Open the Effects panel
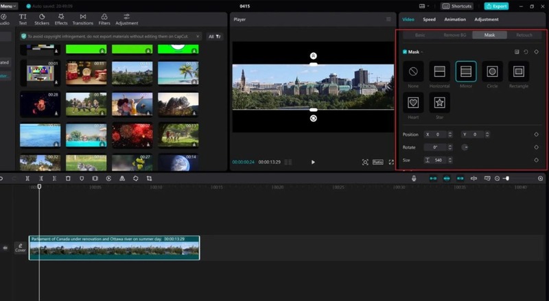This screenshot has height=301, width=549. click(x=61, y=20)
